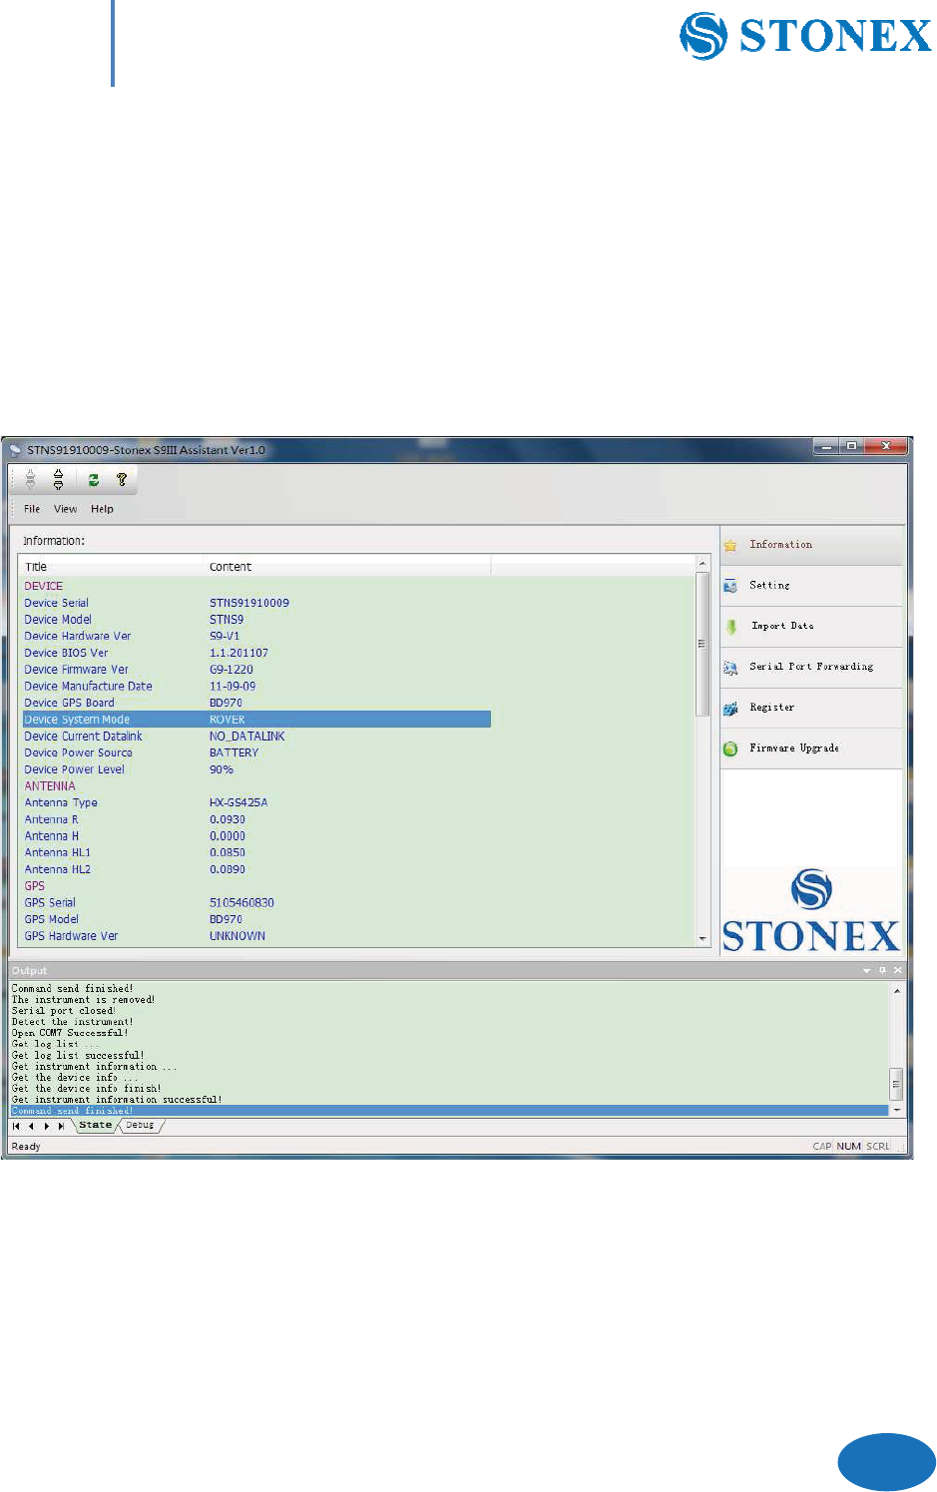Select the Antenna Type row

tap(255, 803)
